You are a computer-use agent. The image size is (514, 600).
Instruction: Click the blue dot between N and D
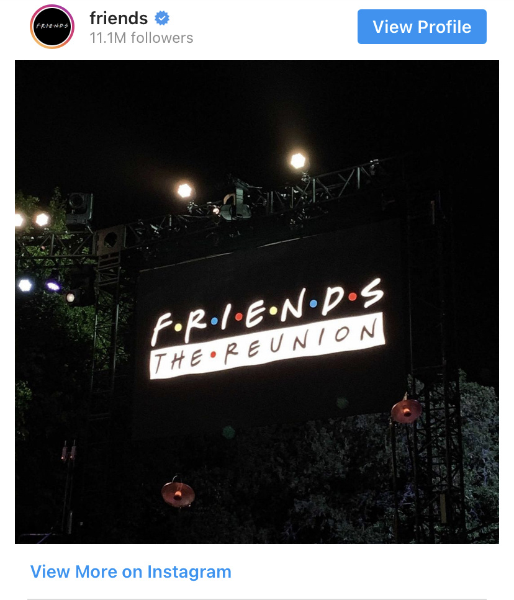pos(313,303)
